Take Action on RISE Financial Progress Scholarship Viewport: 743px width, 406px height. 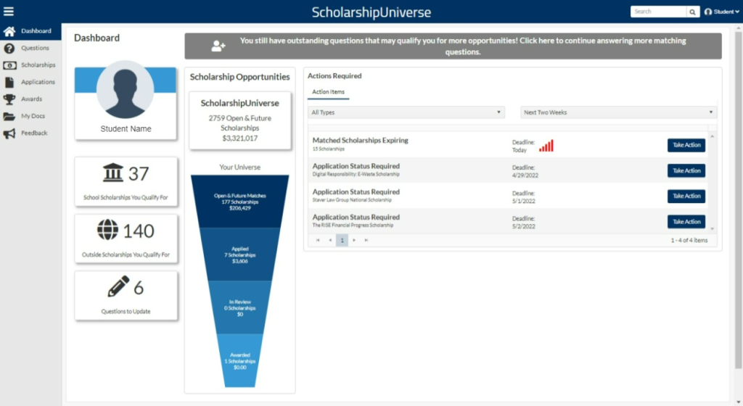(x=686, y=222)
